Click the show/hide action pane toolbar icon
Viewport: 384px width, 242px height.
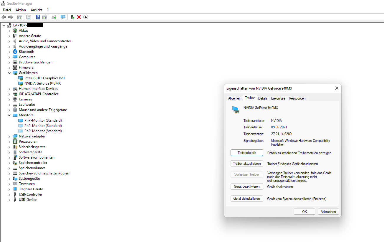coord(45,17)
